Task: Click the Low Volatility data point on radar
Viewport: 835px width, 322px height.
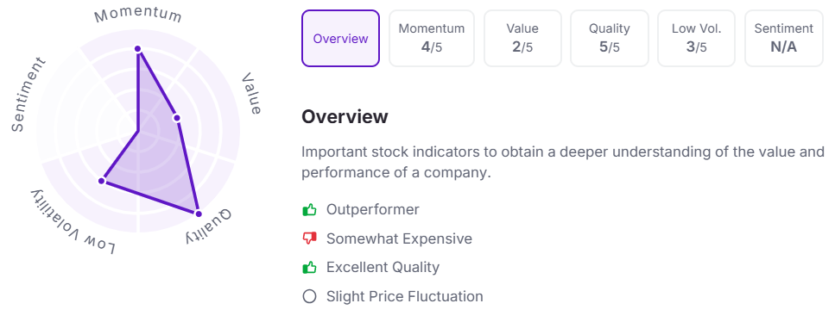Action: [101, 182]
